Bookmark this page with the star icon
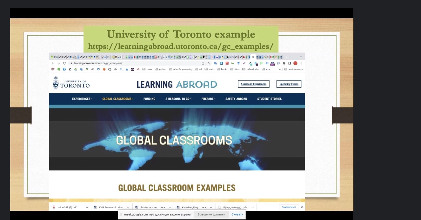This screenshot has height=220, width=421. (x=209, y=63)
